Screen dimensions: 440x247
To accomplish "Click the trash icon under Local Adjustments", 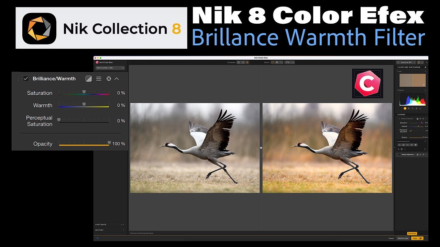I will click(x=425, y=149).
